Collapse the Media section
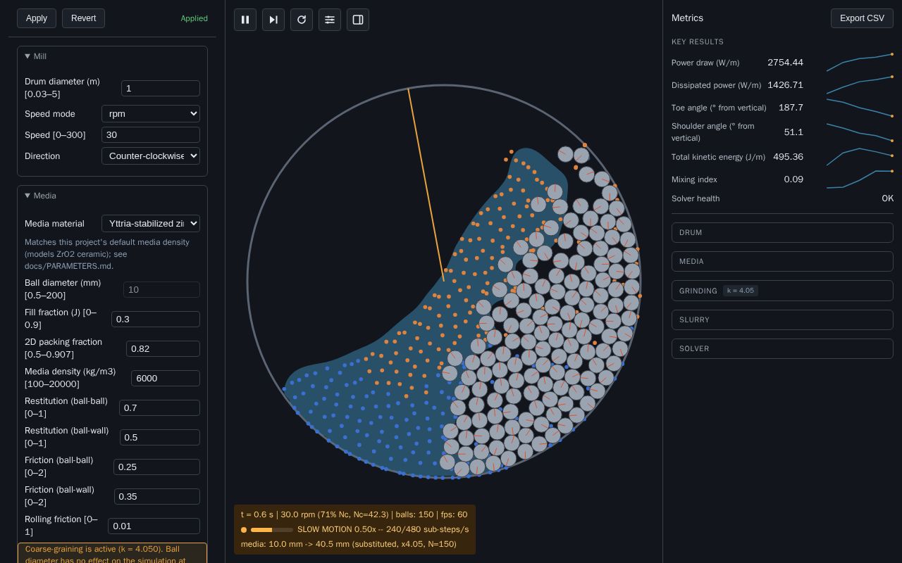 pos(40,196)
